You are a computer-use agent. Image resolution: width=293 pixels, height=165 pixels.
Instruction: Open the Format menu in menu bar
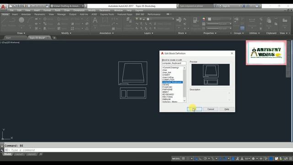coord(47,10)
